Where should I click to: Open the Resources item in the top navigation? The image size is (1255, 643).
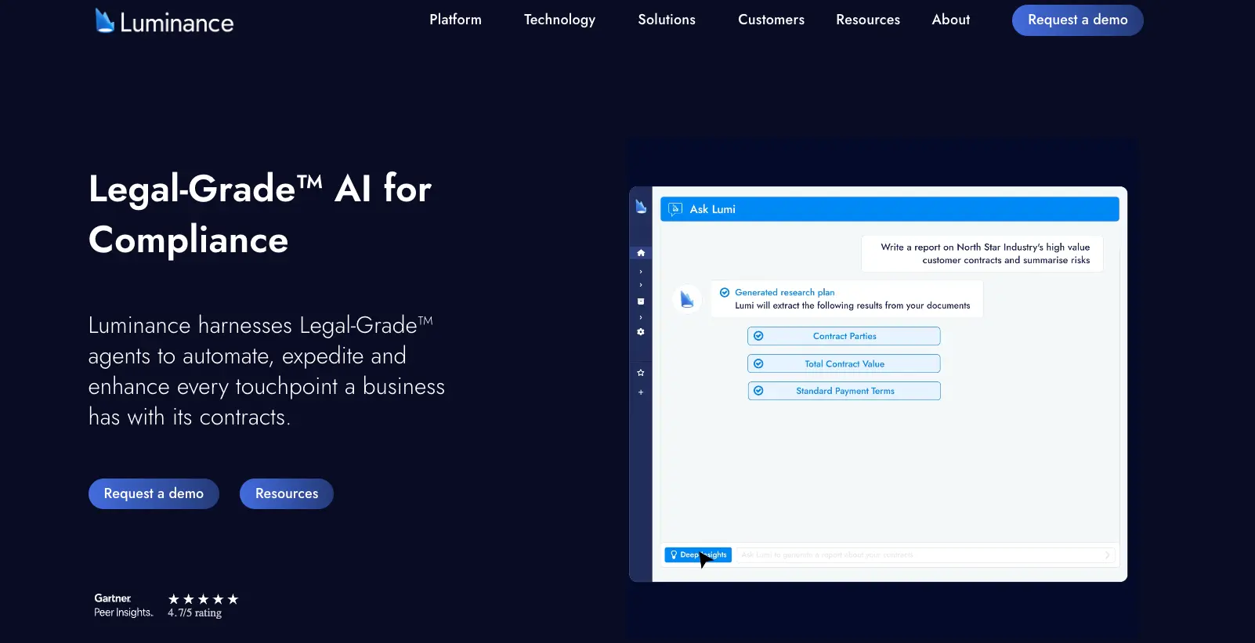868,20
